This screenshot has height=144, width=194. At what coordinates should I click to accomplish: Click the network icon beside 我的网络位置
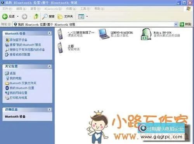click(7, 93)
